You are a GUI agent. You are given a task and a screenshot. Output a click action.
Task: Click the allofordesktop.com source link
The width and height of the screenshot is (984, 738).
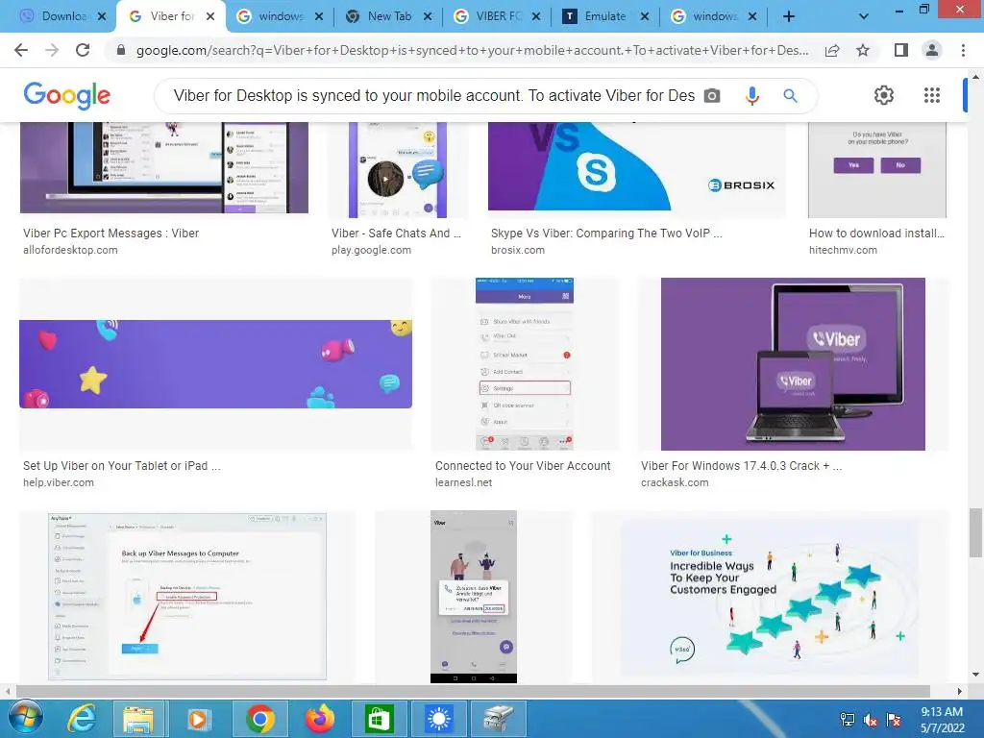point(70,250)
